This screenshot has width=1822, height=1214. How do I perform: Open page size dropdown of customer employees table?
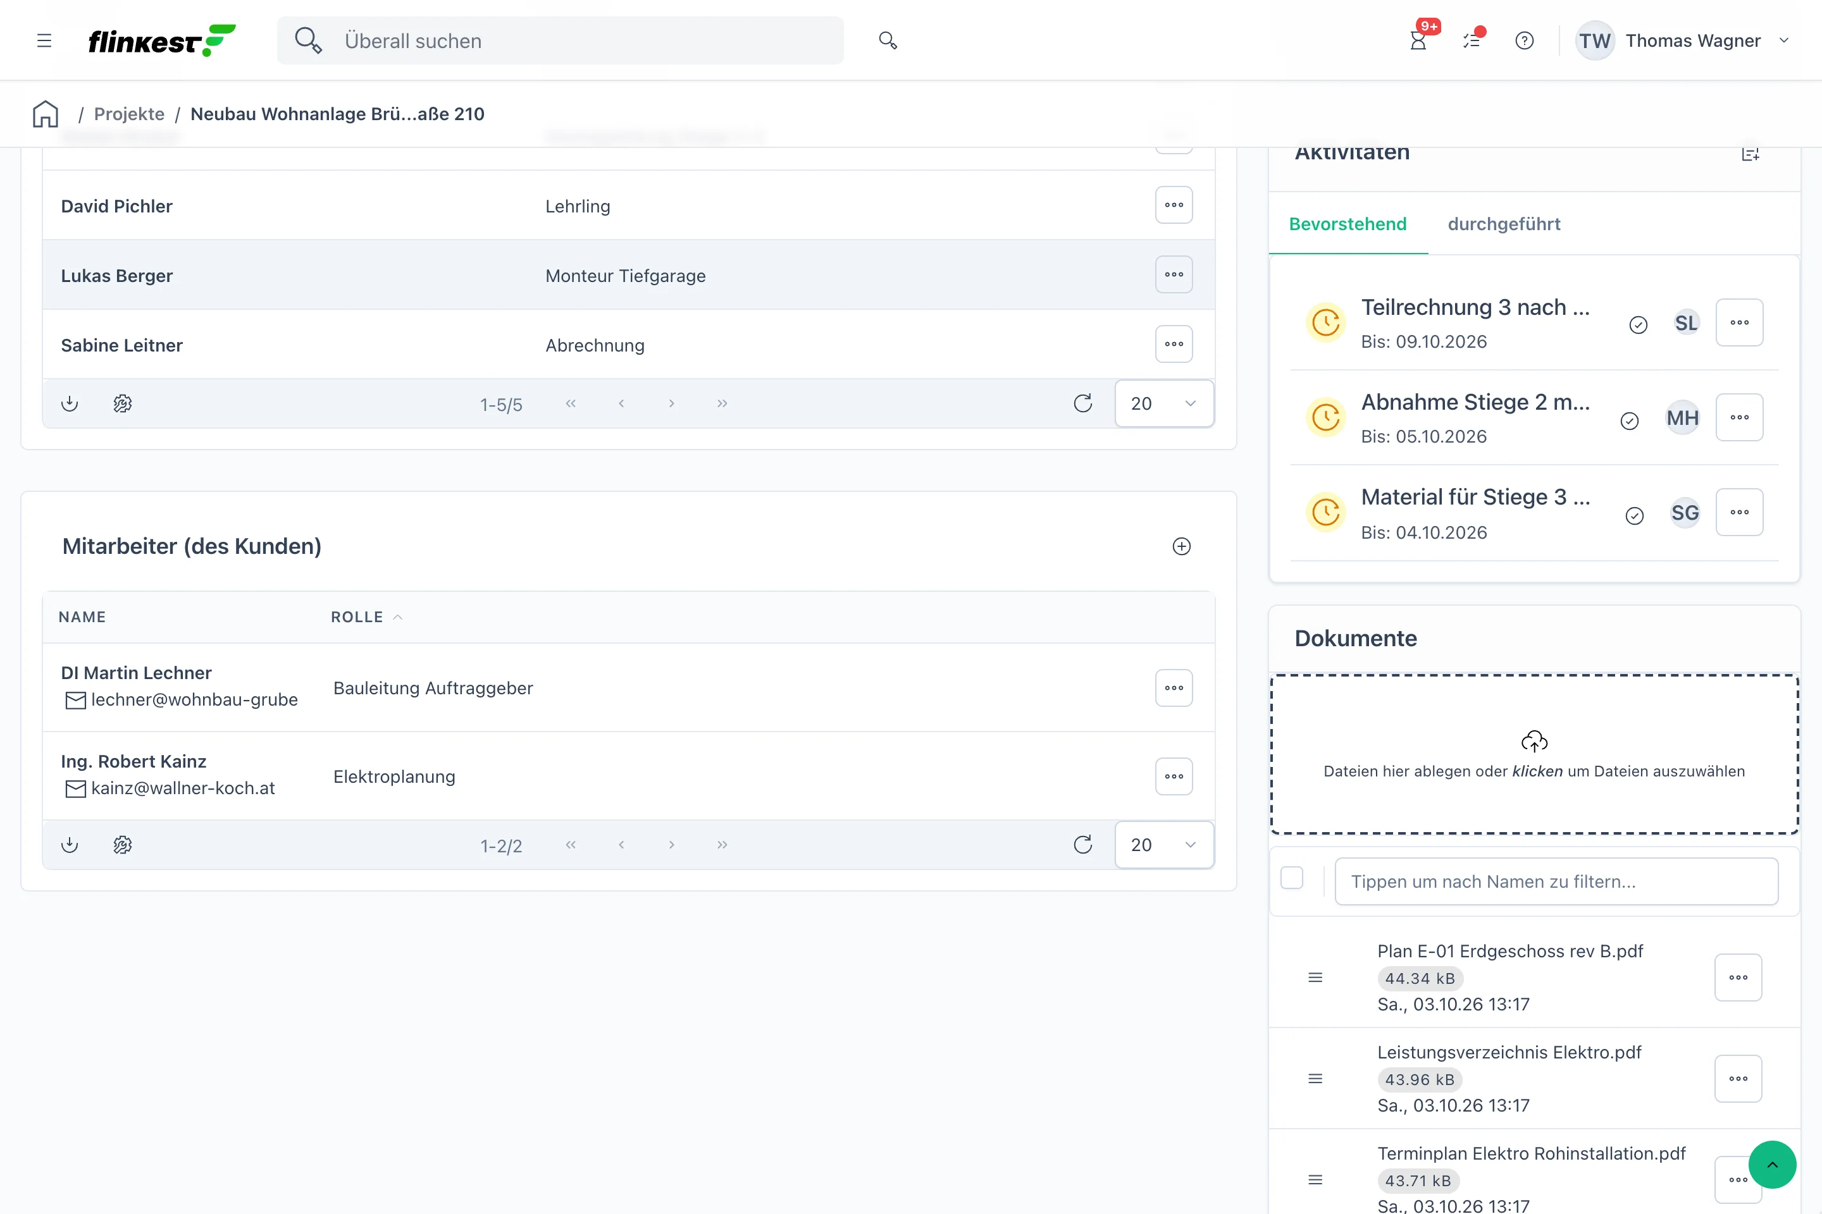tap(1164, 845)
